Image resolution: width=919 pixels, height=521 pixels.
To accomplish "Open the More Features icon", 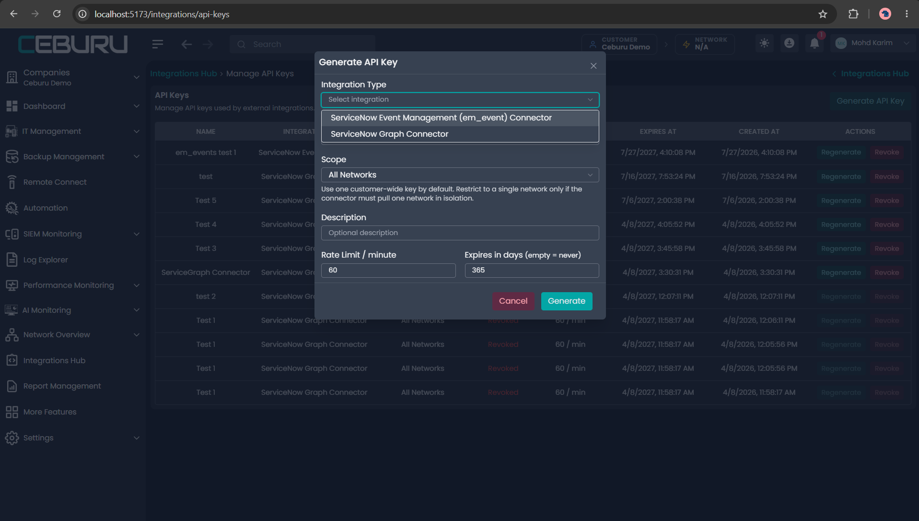I will tap(12, 412).
